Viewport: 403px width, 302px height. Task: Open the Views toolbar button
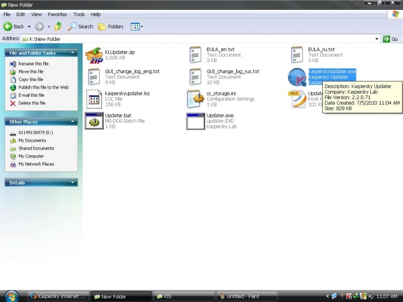click(x=136, y=26)
